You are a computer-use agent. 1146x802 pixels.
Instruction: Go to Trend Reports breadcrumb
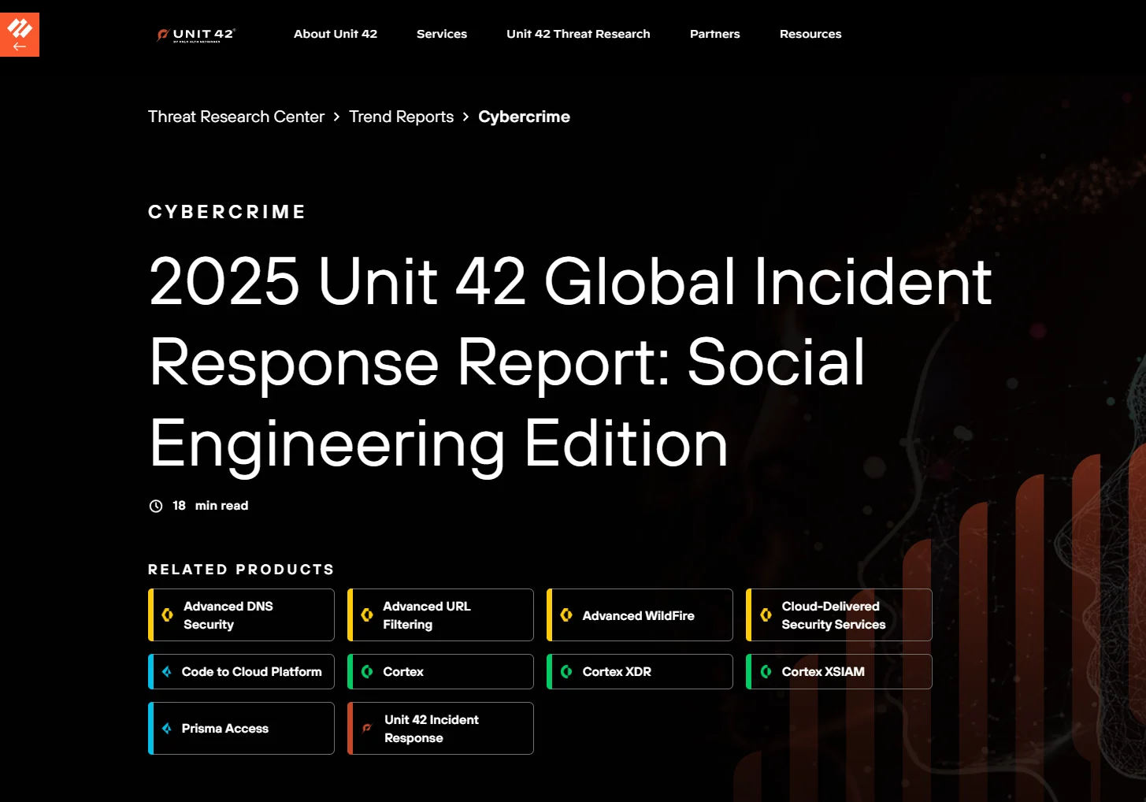(402, 117)
